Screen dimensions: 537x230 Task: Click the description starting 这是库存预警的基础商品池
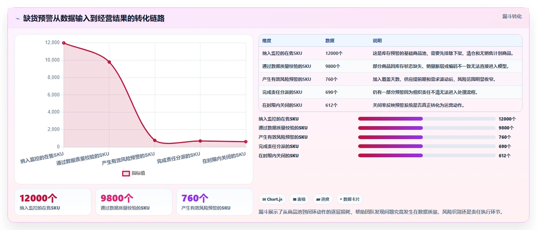click(443, 53)
